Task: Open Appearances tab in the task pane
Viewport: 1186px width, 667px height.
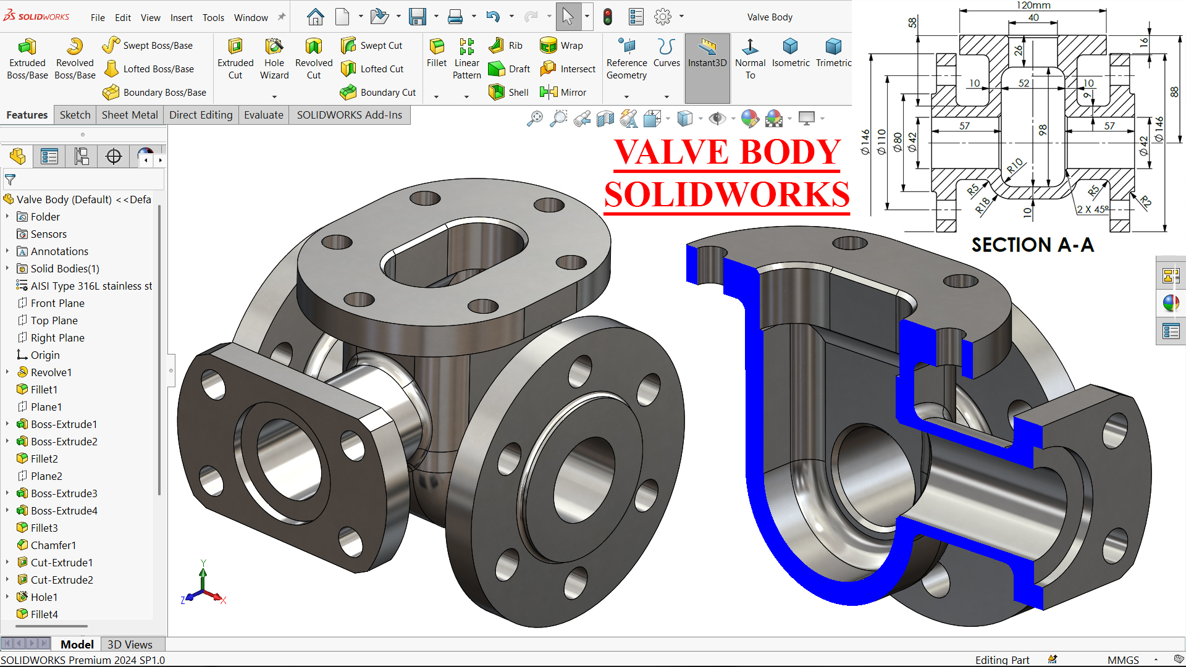Action: pos(1171,303)
